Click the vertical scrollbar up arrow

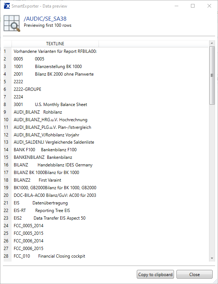coord(212,43)
